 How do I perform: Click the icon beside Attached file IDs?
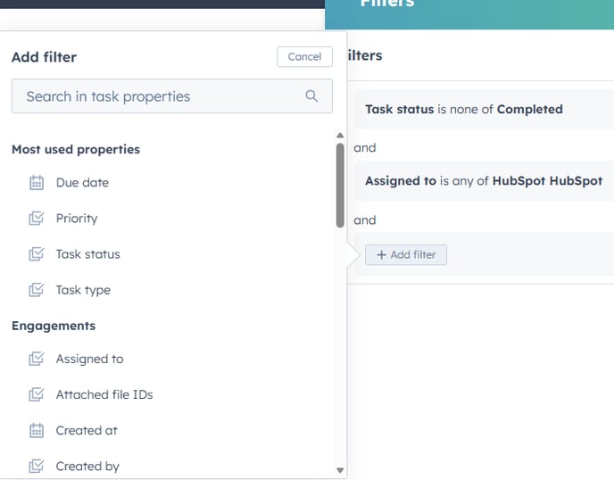[x=37, y=394]
